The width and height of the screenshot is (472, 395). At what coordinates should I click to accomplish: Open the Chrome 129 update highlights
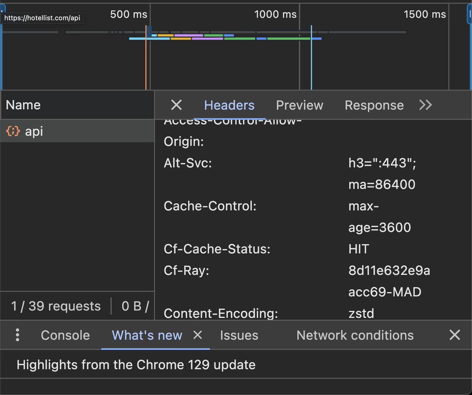click(x=136, y=365)
